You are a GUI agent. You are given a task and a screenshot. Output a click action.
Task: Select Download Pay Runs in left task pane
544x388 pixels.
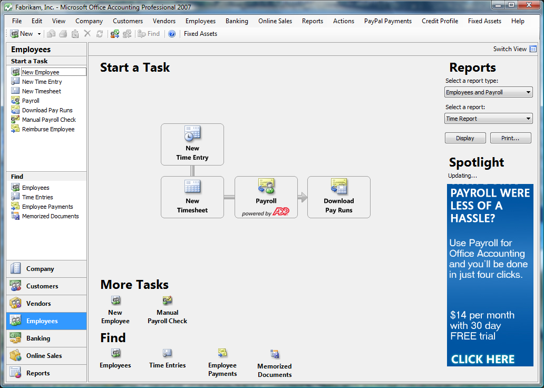[48, 110]
